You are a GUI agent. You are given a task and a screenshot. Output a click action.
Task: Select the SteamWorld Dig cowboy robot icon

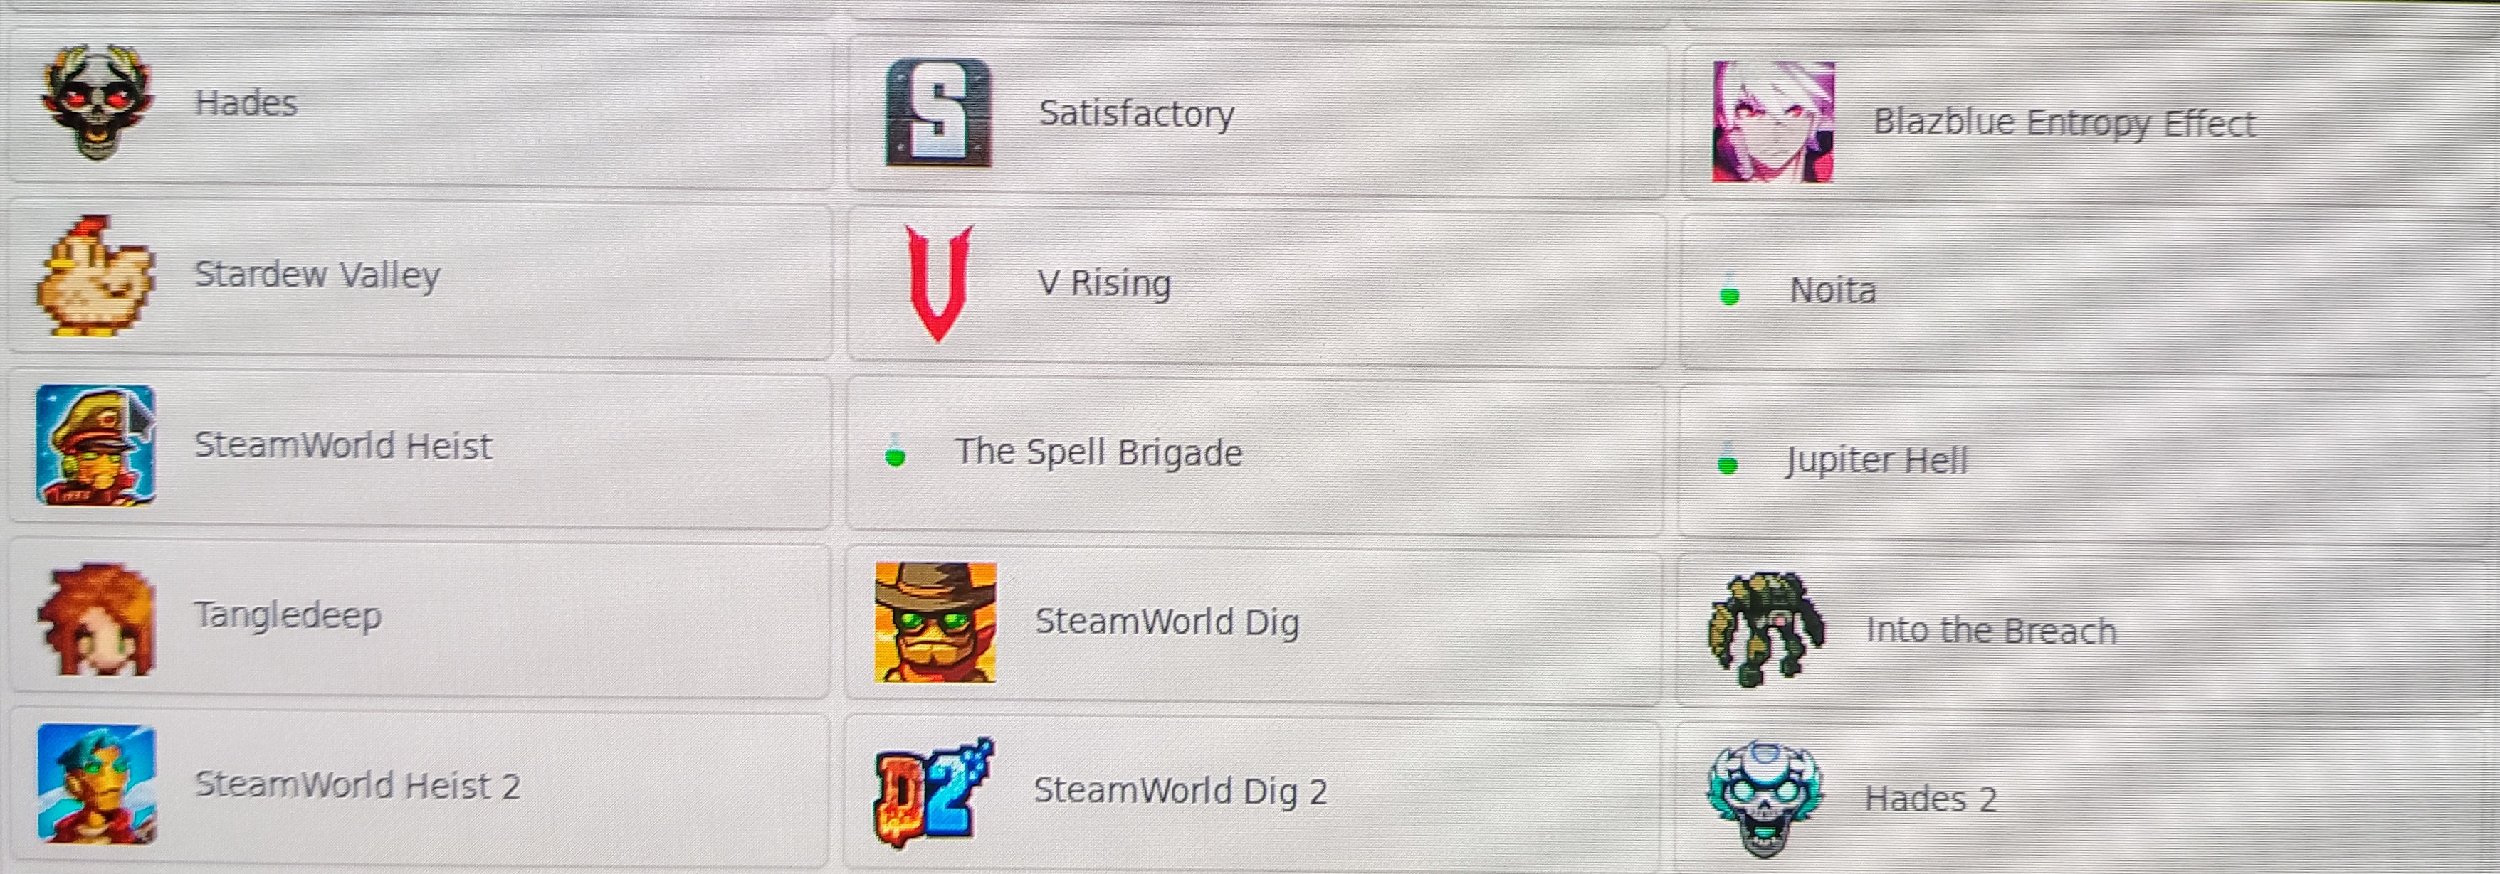[x=935, y=622]
